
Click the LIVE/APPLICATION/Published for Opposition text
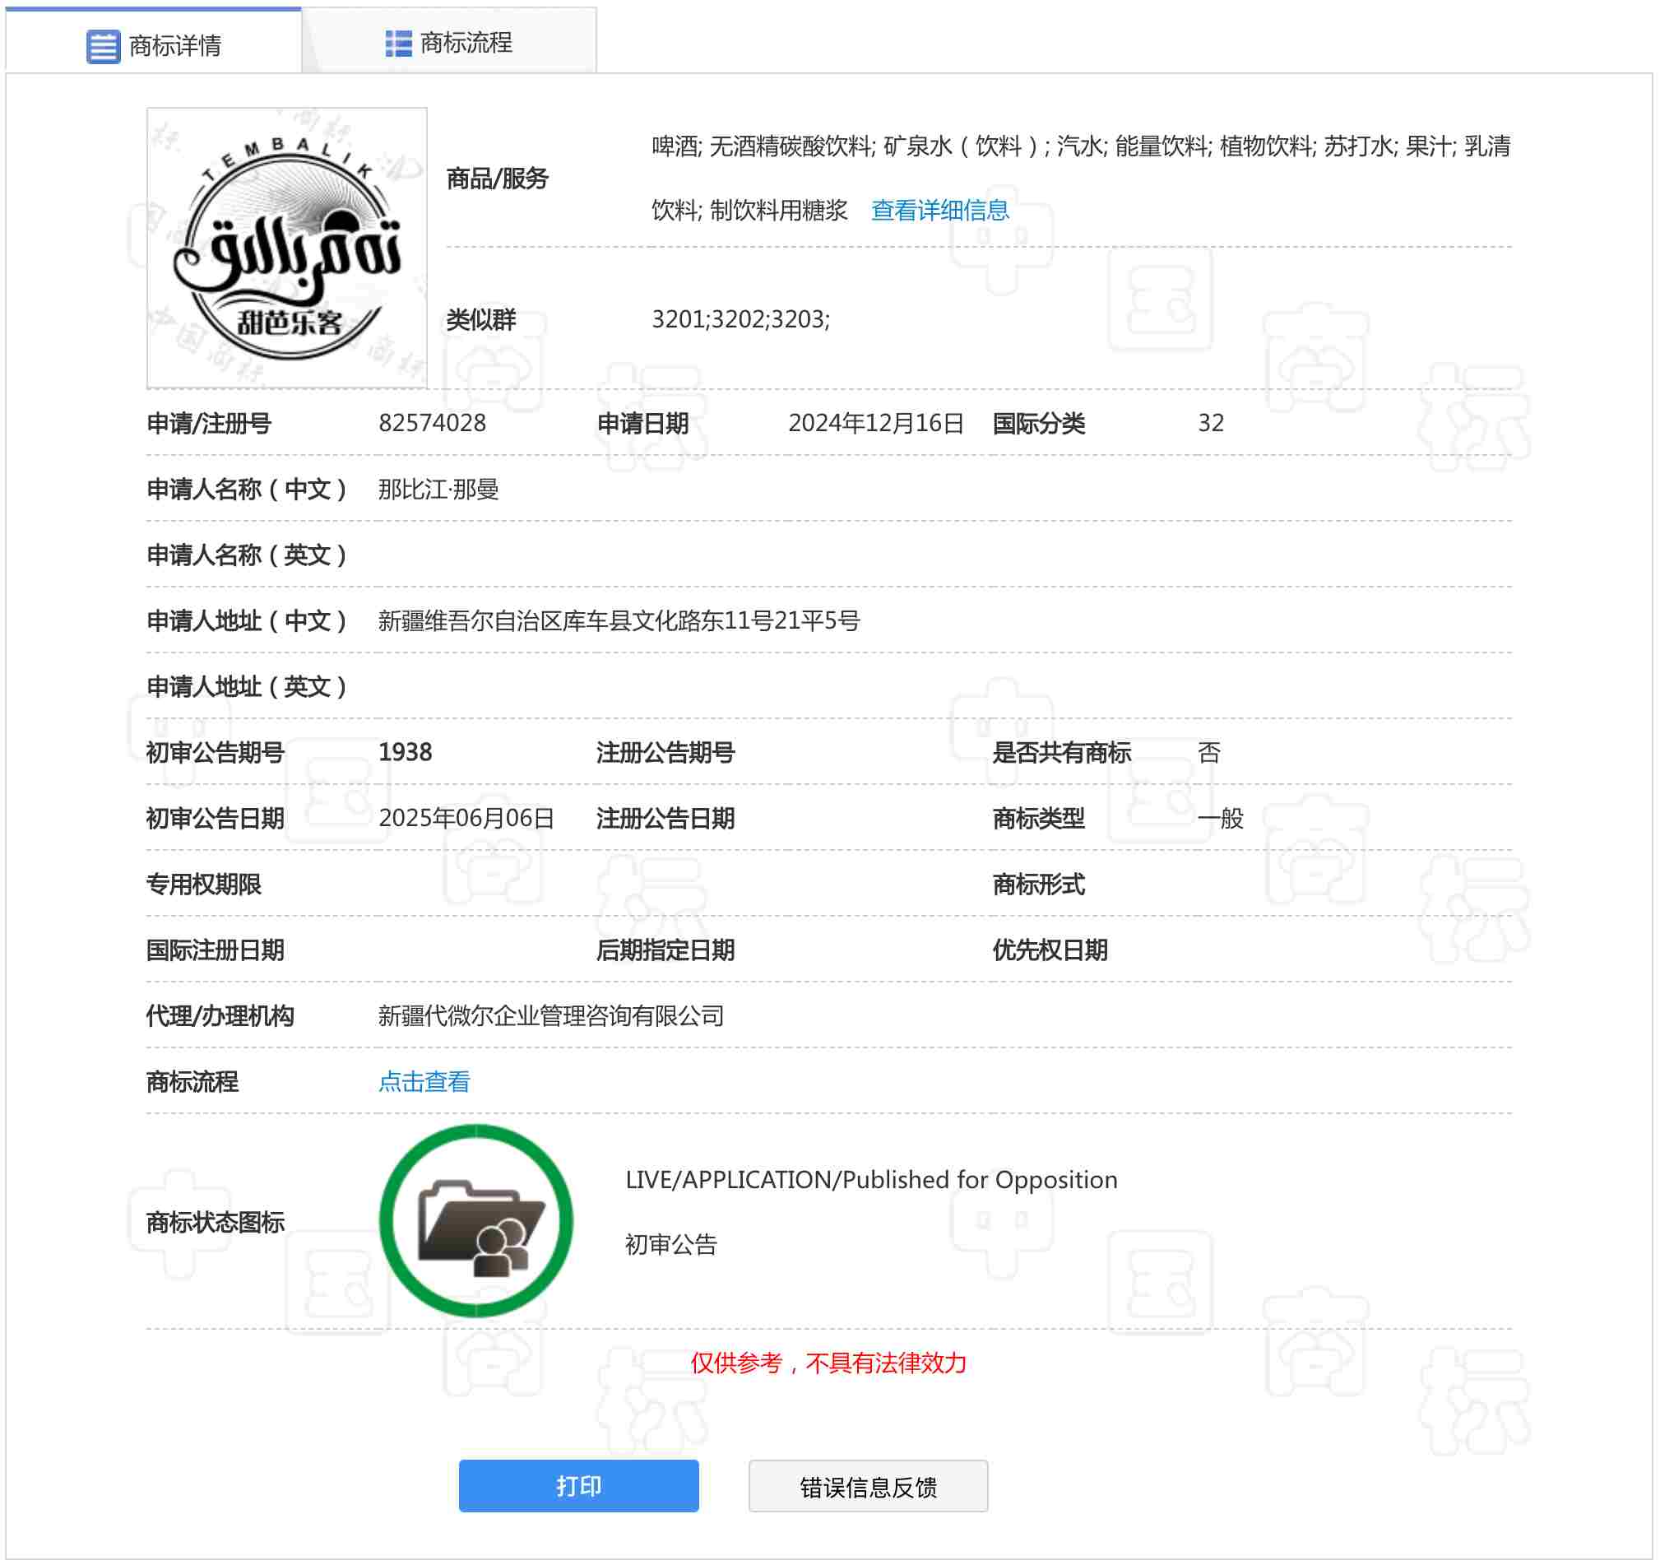[871, 1180]
